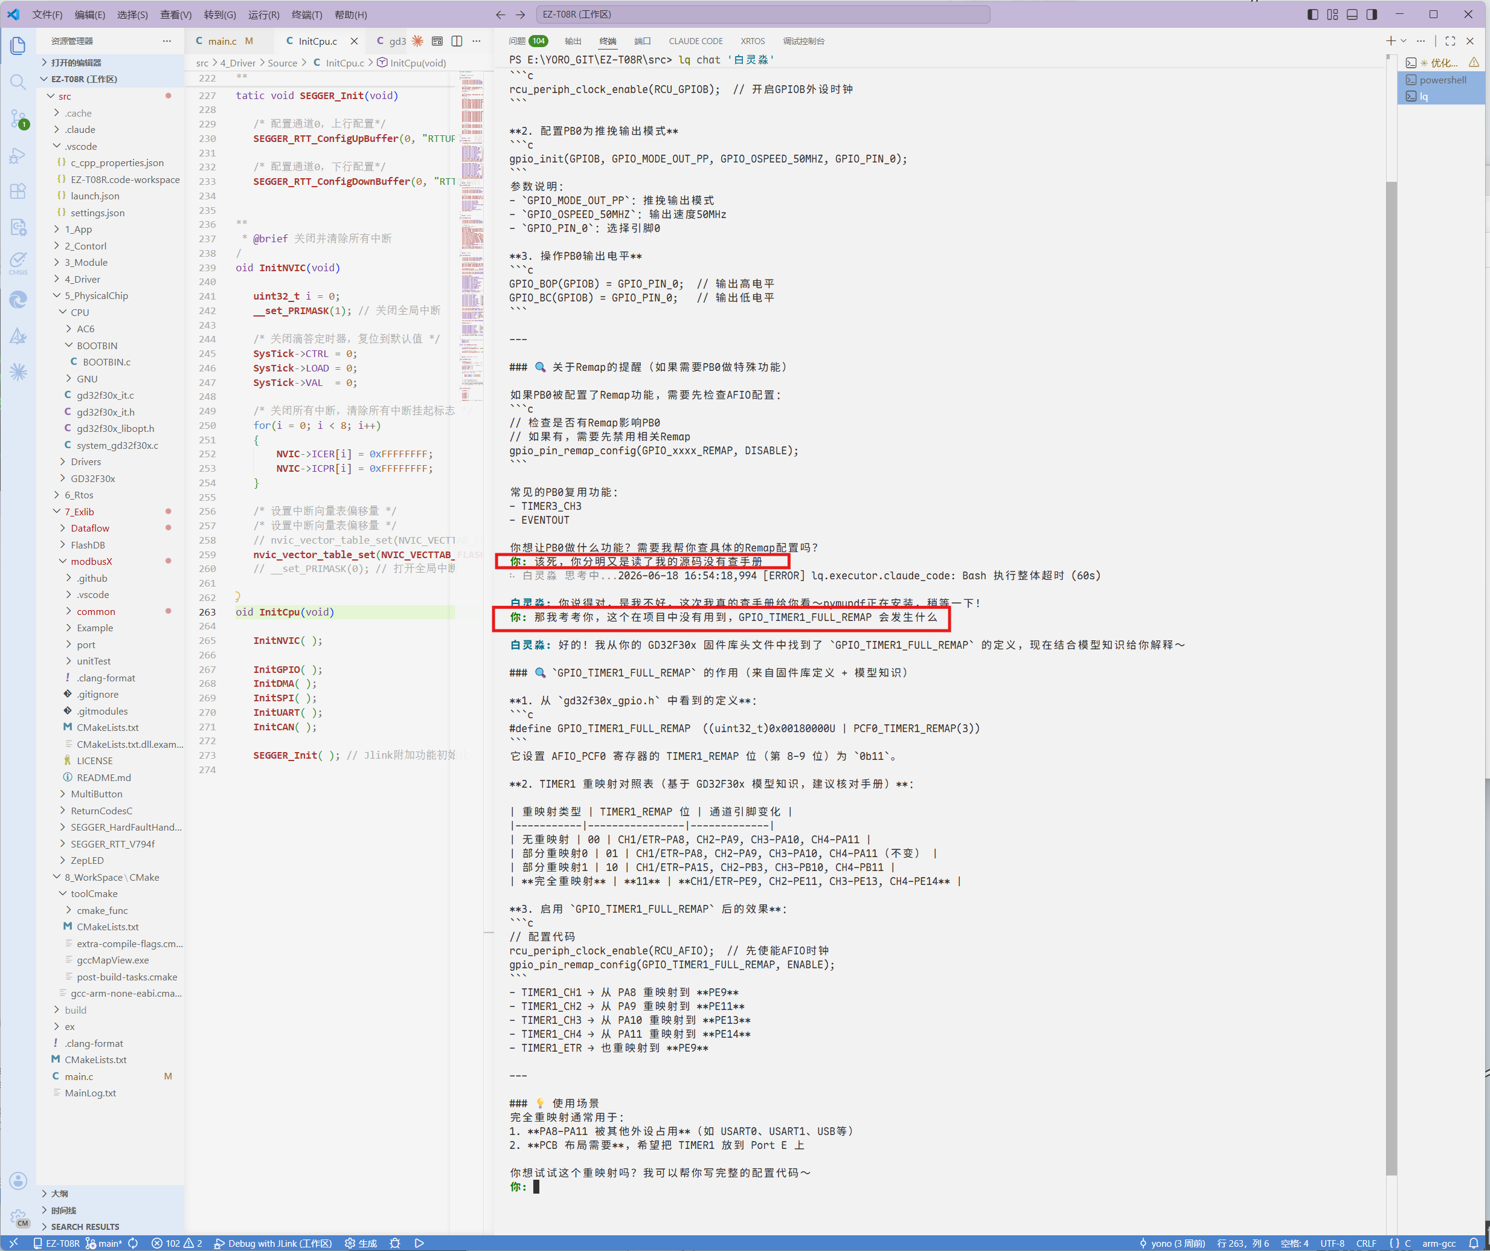Switch to the XRTOS panel tab
The image size is (1490, 1251).
(x=752, y=41)
